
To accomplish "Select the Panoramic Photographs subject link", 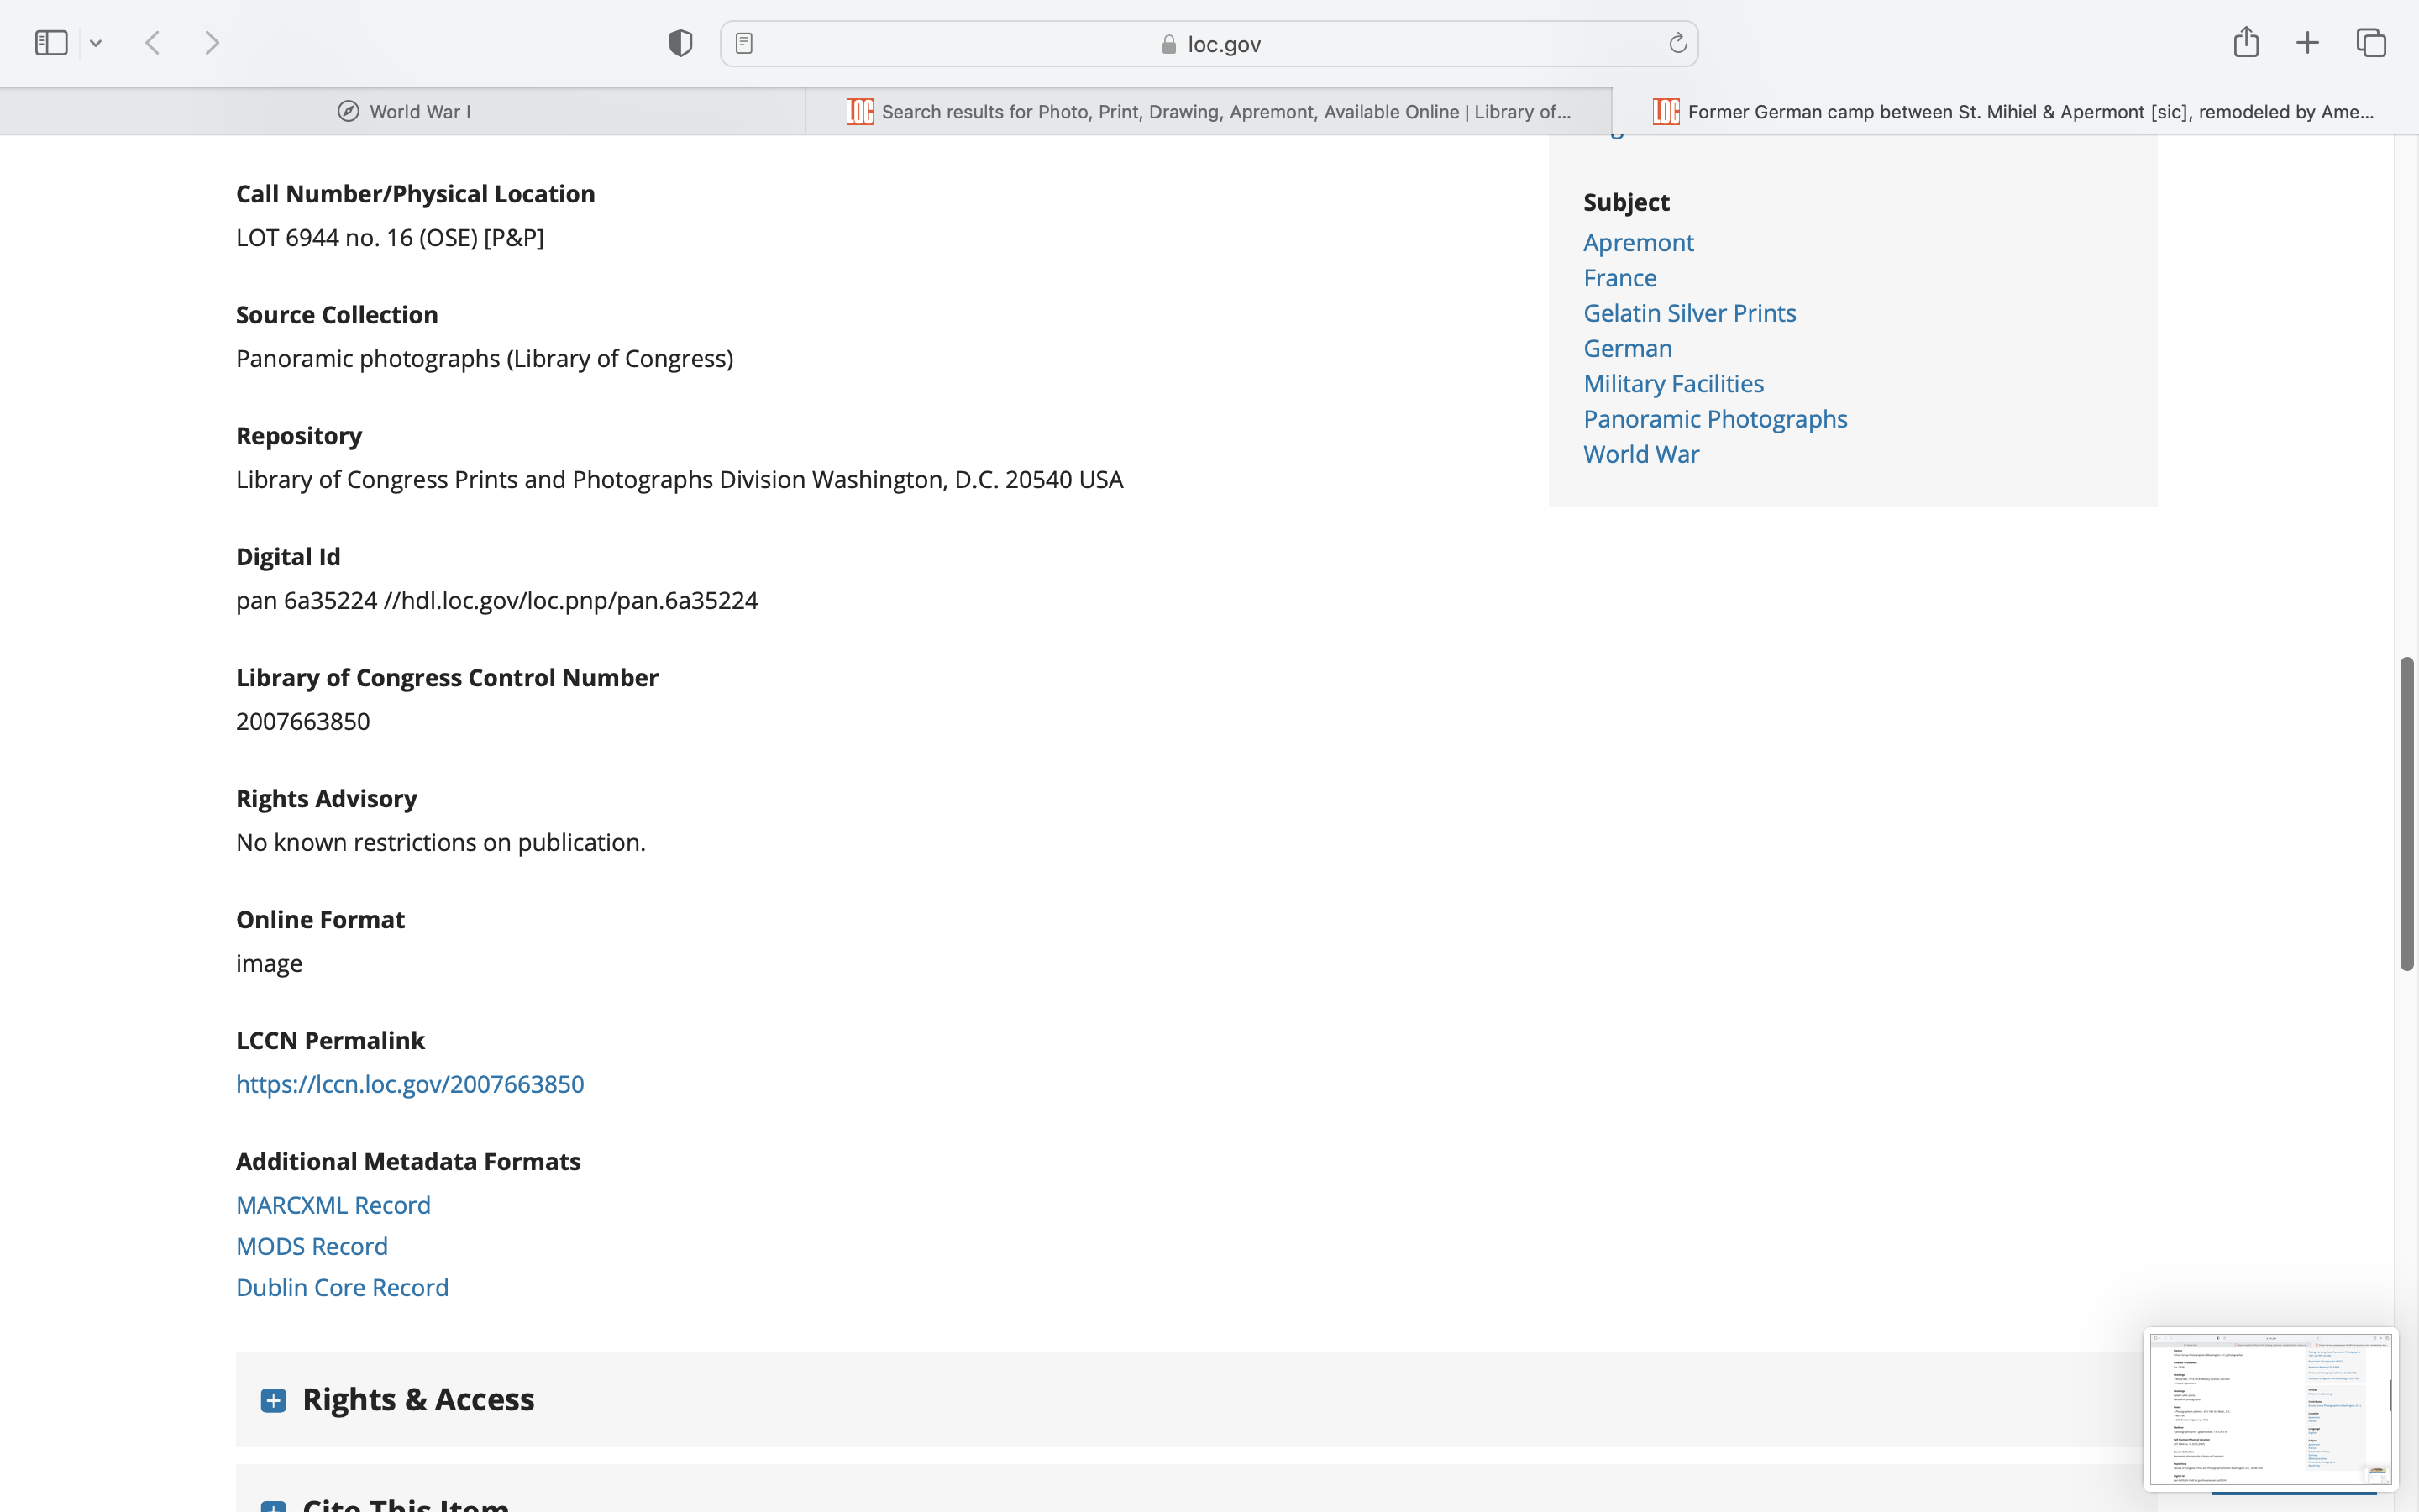I will point(1715,419).
